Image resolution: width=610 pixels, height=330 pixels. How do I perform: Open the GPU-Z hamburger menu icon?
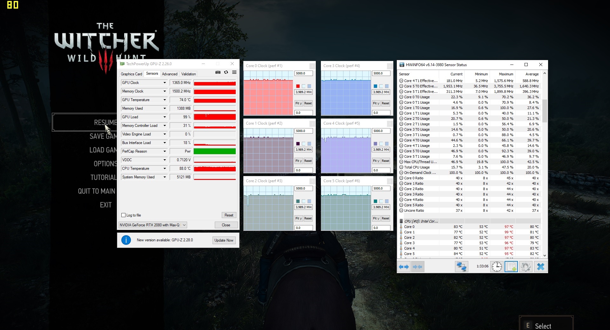[x=234, y=72]
